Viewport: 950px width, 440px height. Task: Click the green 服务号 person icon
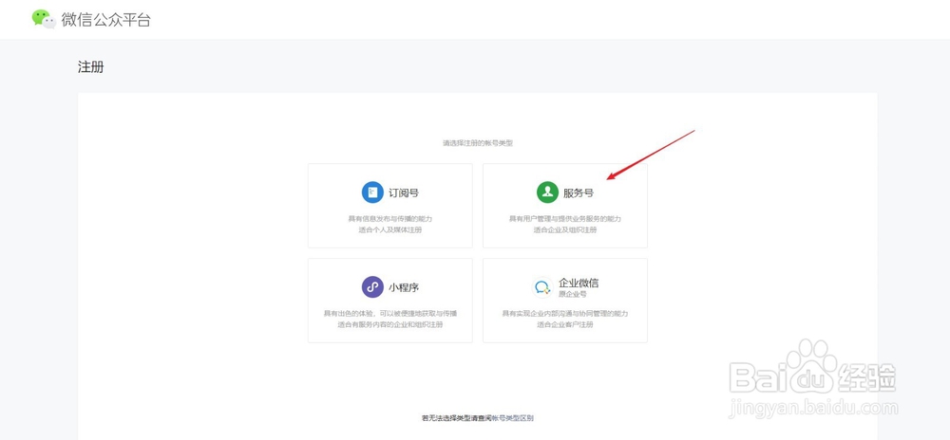[548, 192]
